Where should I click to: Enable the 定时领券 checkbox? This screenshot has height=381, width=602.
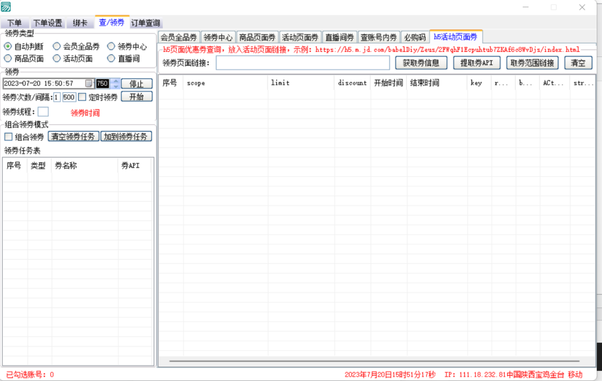[82, 97]
